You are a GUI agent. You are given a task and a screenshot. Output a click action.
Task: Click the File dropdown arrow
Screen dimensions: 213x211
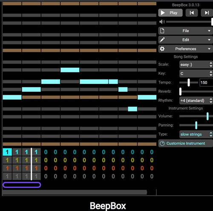coord(209,31)
